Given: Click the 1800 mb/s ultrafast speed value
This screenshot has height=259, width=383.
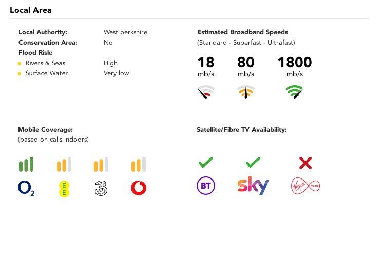Looking at the screenshot, I should pyautogui.click(x=295, y=66).
